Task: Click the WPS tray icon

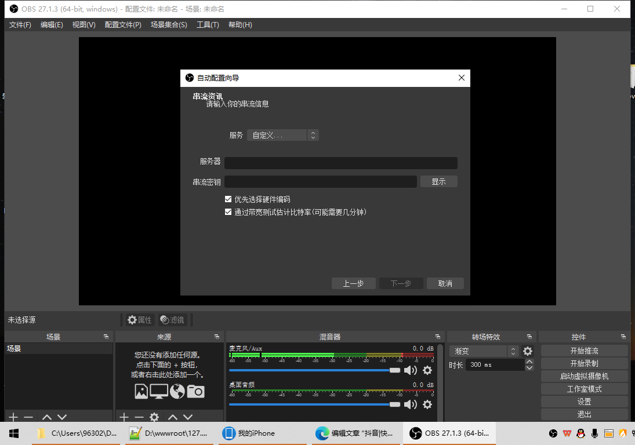Action: [567, 433]
